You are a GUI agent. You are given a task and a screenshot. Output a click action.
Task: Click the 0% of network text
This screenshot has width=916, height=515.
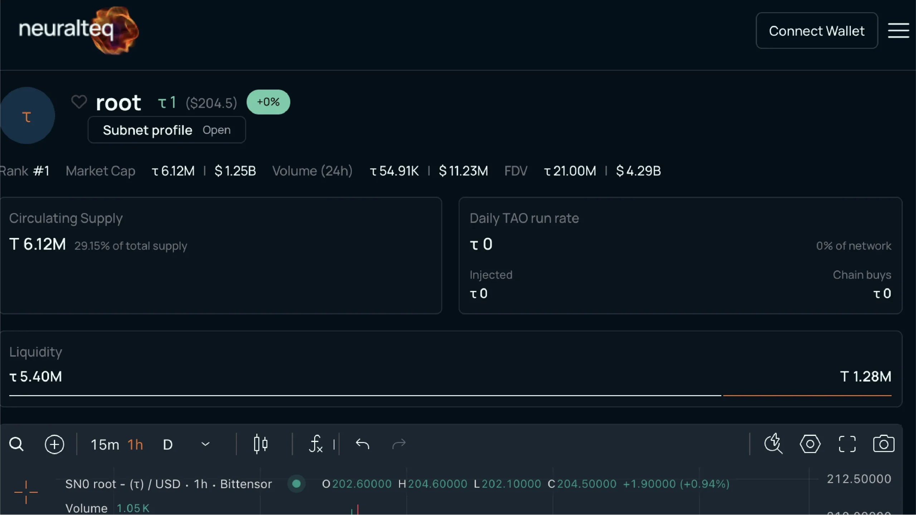[x=854, y=246]
